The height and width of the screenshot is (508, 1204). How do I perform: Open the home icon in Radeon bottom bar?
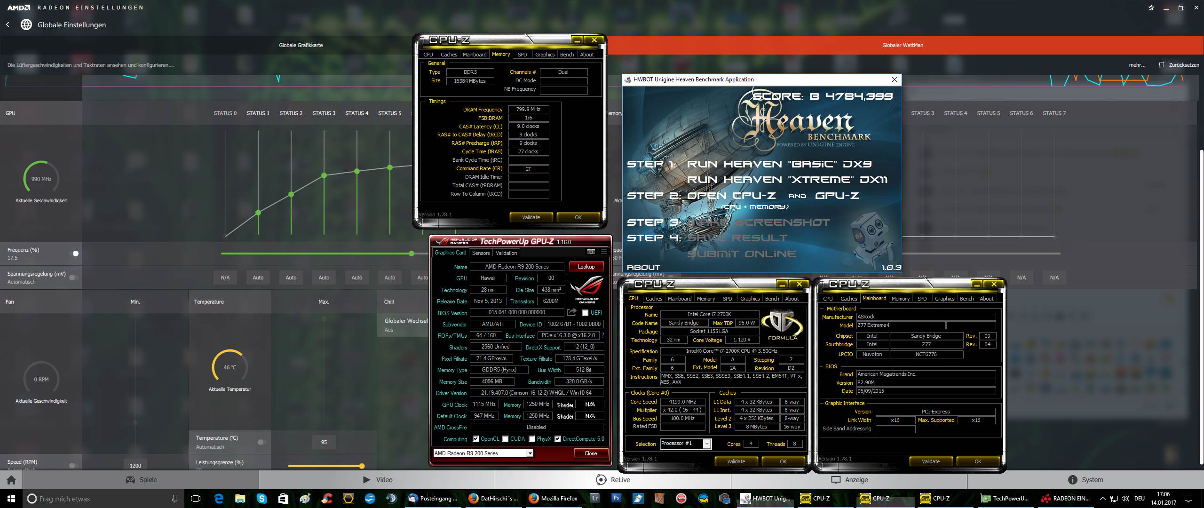point(11,480)
